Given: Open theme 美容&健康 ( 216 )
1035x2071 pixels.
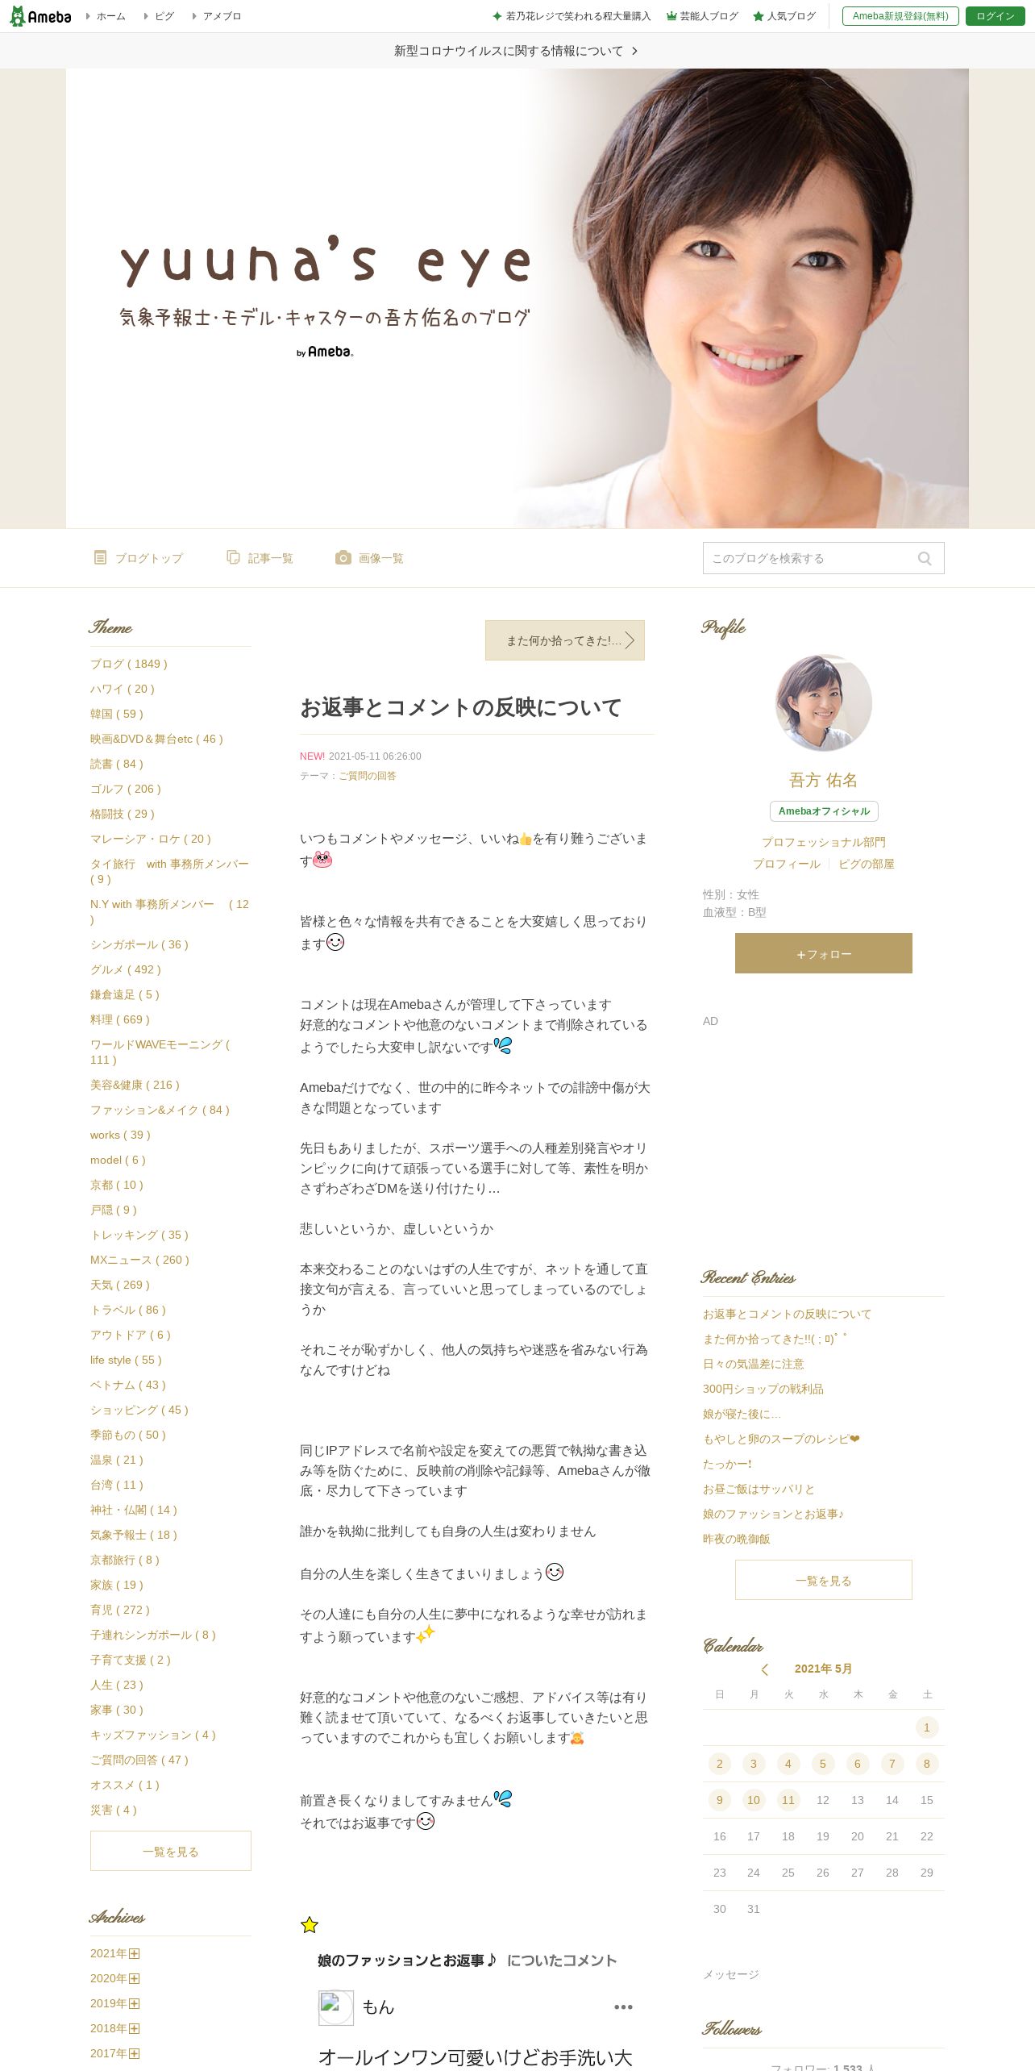Looking at the screenshot, I should pyautogui.click(x=135, y=1085).
